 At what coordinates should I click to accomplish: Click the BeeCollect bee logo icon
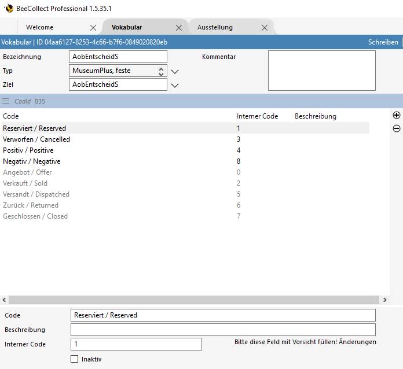(9, 9)
